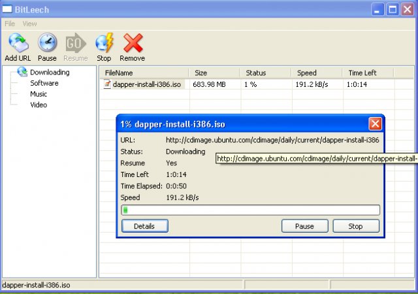Click the Details button in dialog
Screen dimensions: 418x294
[145, 226]
